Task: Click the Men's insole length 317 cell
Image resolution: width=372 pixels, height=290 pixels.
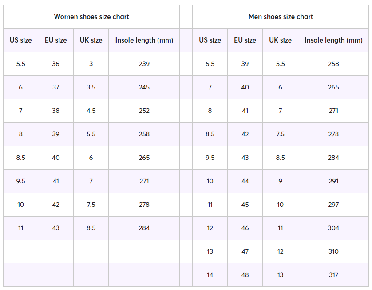Action: pyautogui.click(x=333, y=275)
